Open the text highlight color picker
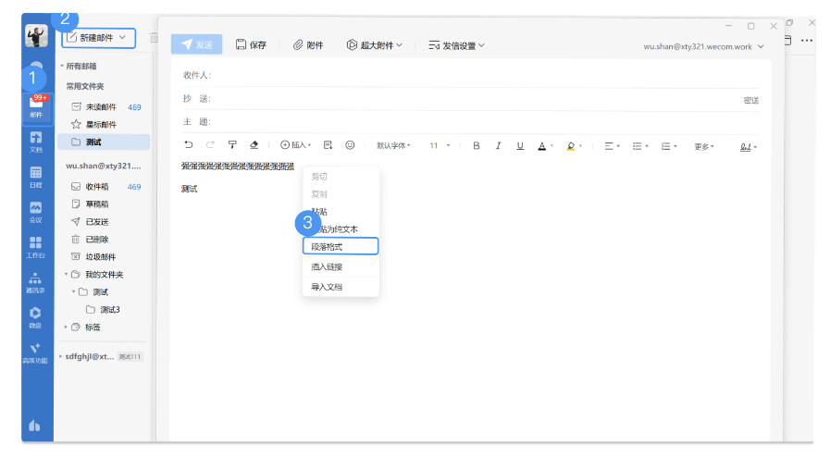Screen dimensions: 830x457 coord(572,145)
